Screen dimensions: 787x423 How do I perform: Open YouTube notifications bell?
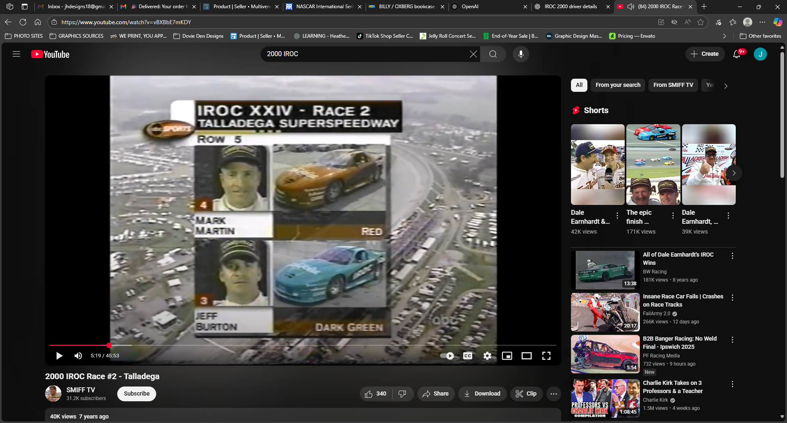[737, 54]
